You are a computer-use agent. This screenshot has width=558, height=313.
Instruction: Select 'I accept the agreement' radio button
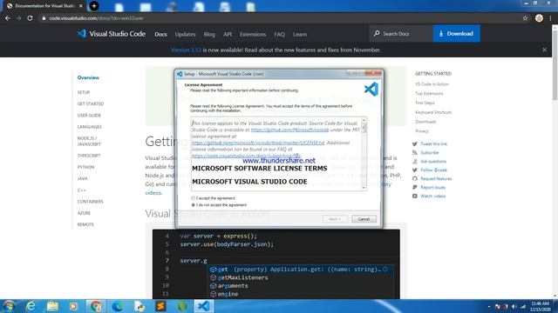click(x=194, y=198)
